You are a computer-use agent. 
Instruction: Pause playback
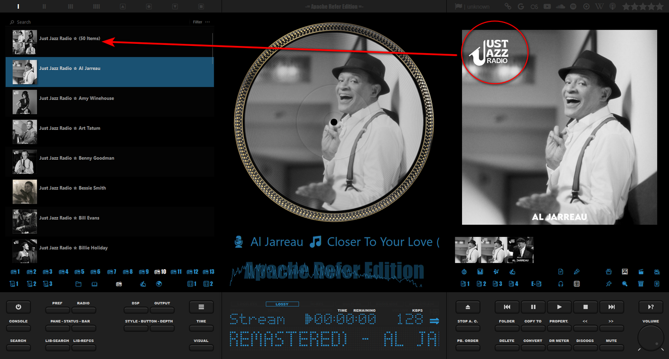(533, 307)
